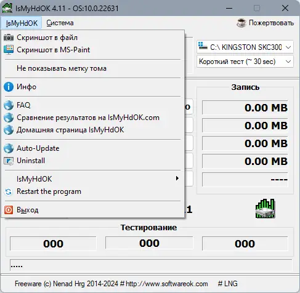Click the blue Инфо icon

(x=9, y=87)
